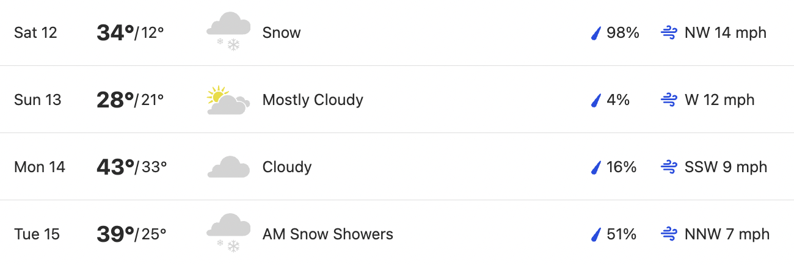The height and width of the screenshot is (265, 794).
Task: Click the 34° high temperature for Saturday
Action: [x=115, y=32]
